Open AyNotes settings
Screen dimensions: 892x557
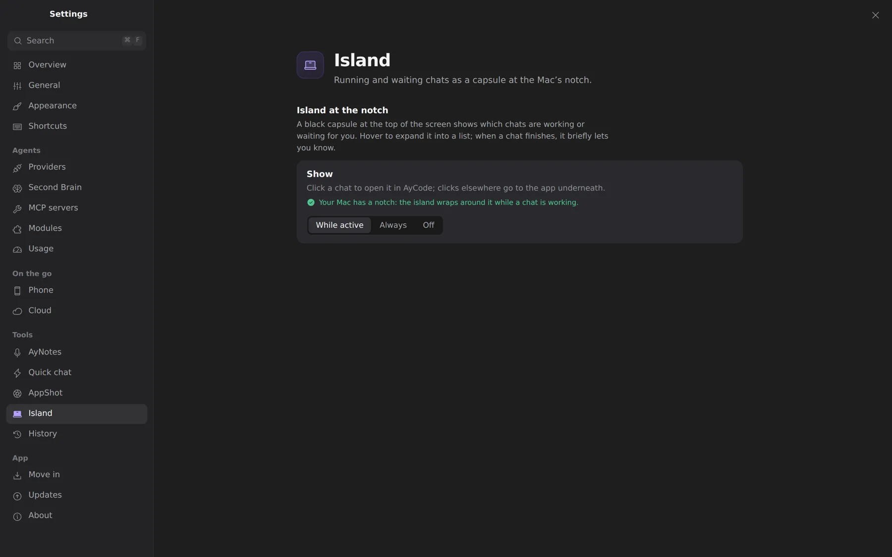pyautogui.click(x=77, y=352)
